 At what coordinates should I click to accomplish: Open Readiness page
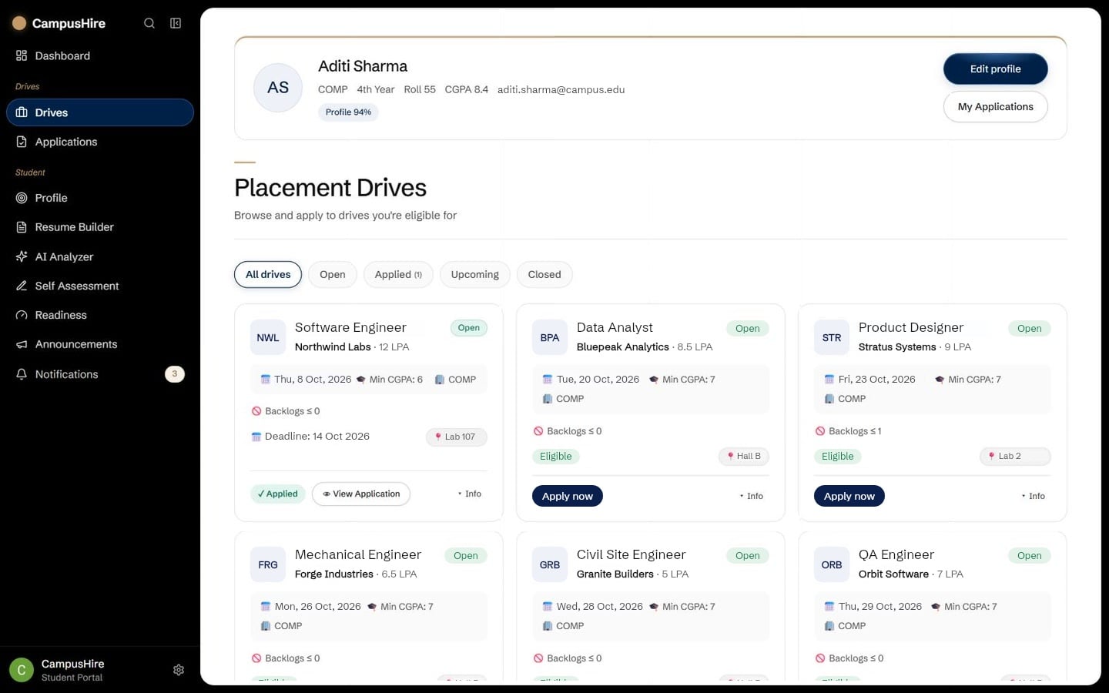pos(100,315)
